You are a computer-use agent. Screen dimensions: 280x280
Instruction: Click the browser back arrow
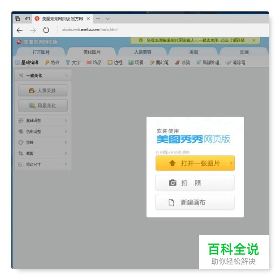click(19, 30)
